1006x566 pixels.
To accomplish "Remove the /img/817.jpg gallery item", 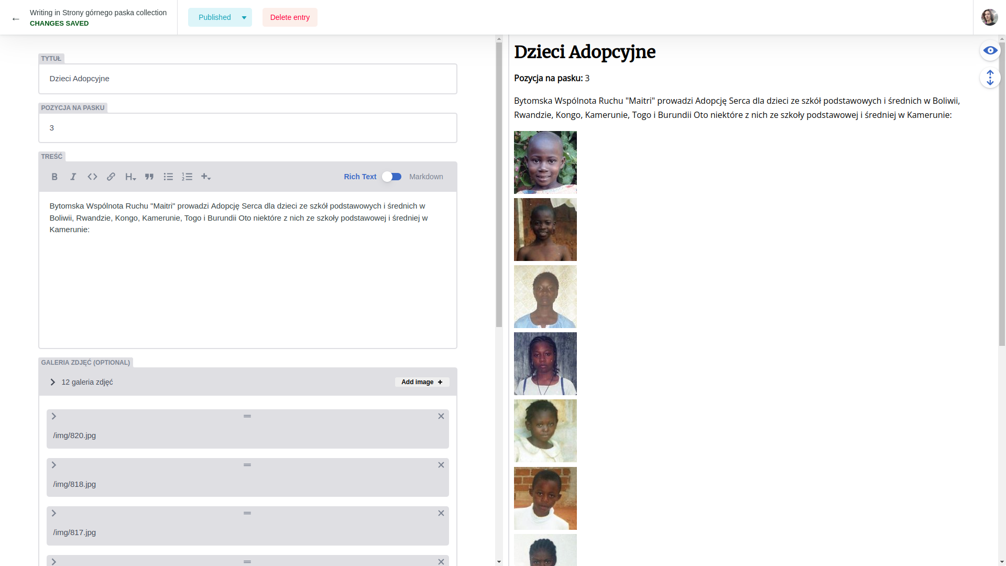I will (441, 513).
